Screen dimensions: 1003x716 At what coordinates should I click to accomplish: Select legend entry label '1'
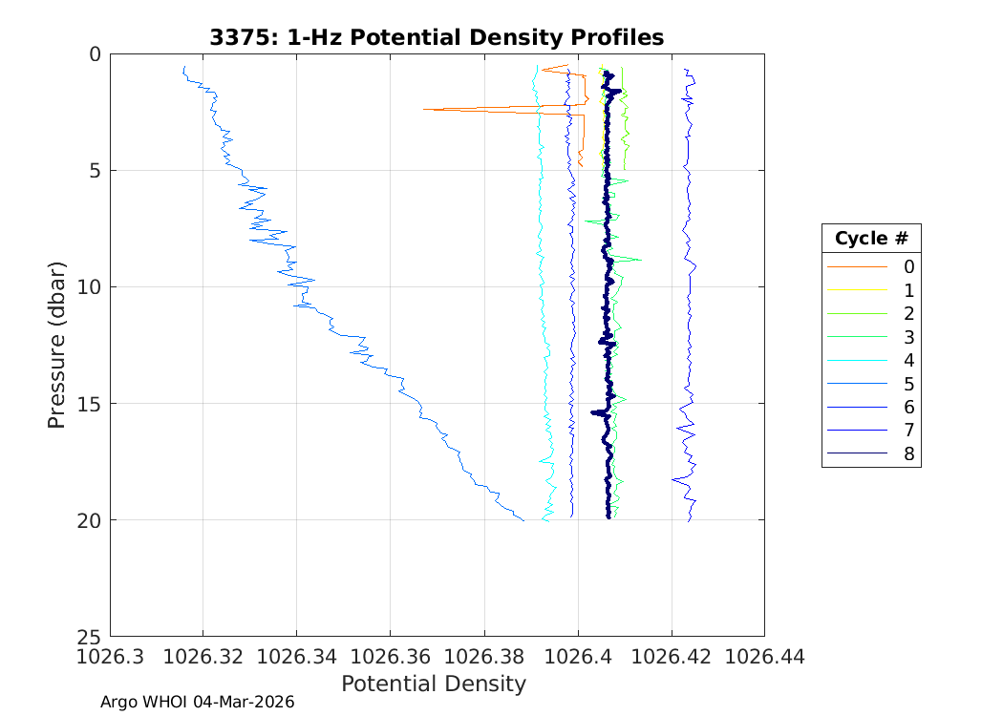908,290
